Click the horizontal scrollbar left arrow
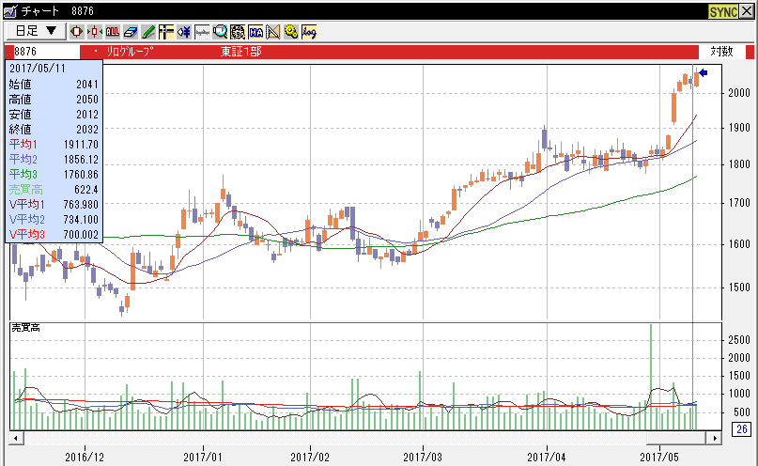Viewport: 758px width, 466px height. [x=15, y=438]
